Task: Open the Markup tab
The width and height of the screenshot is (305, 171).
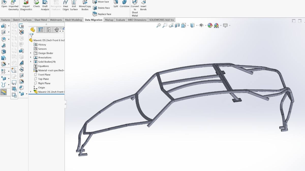Action: (109, 20)
